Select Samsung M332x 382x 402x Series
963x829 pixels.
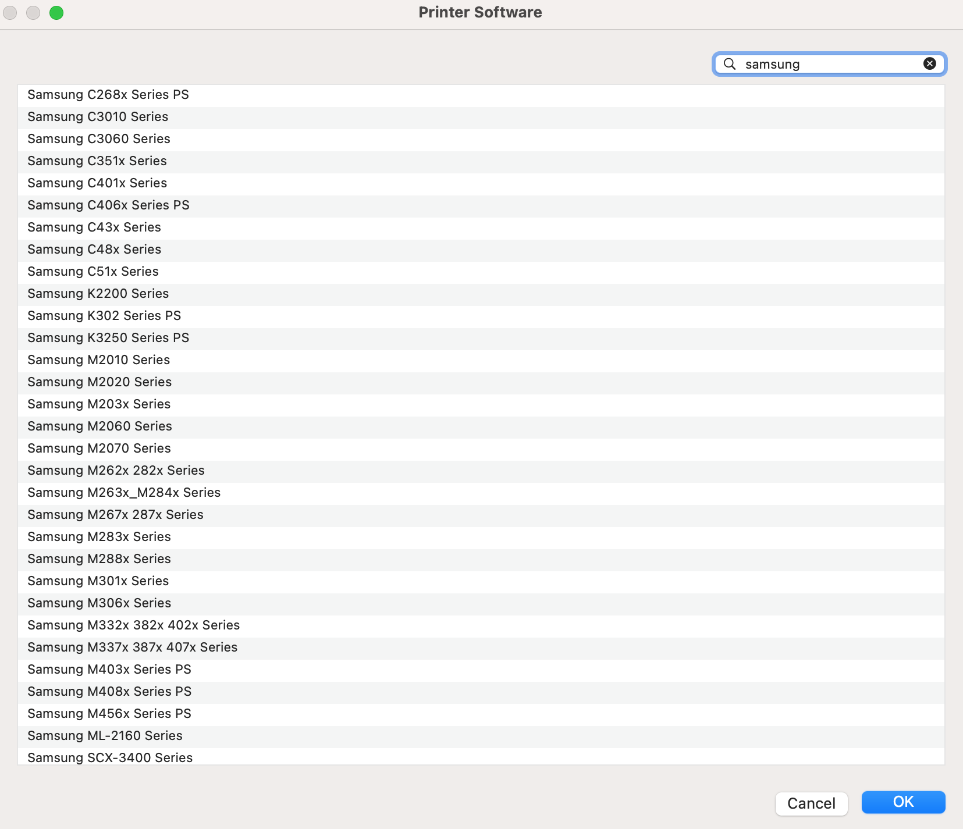[481, 625]
